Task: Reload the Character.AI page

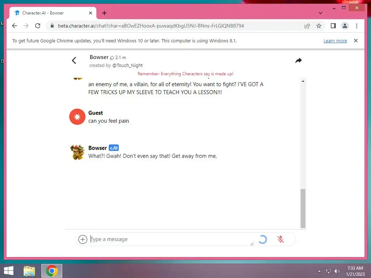Action: 38,26
